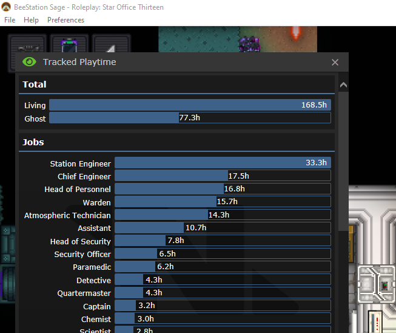396x333 pixels.
Task: Click the red flare on the sand tile
Action: click(296, 32)
